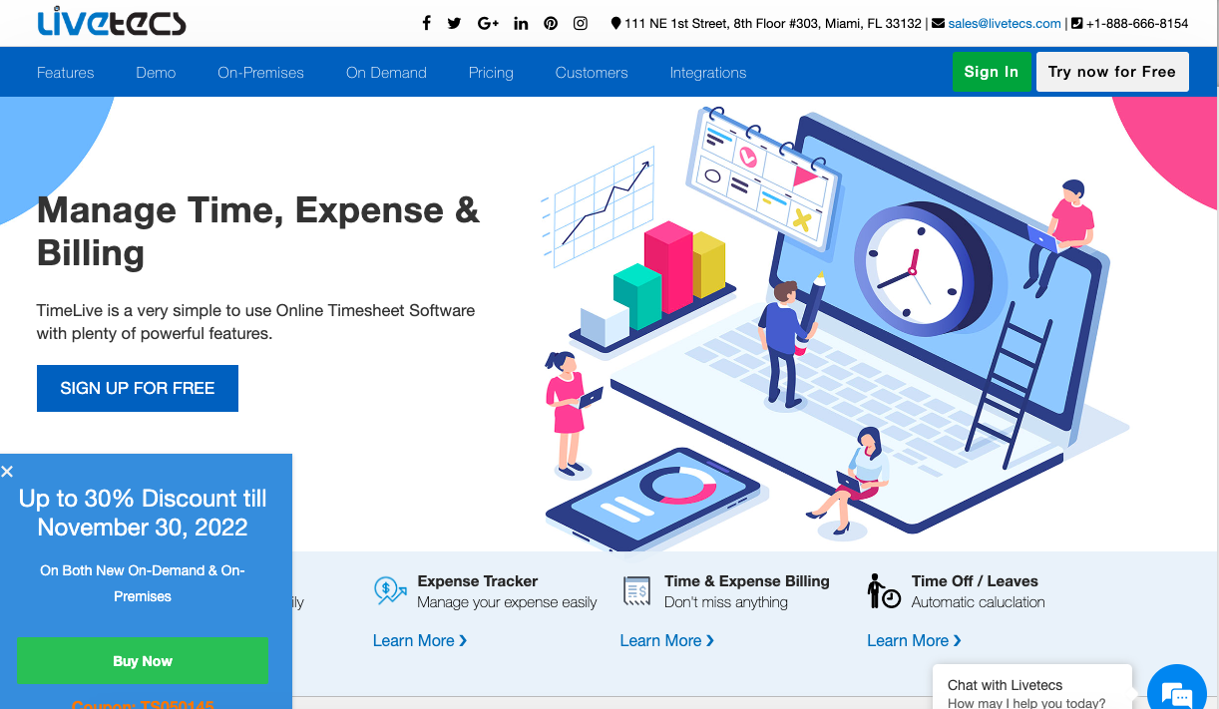Open the On Demand menu item
Image resolution: width=1219 pixels, height=709 pixels.
(x=386, y=73)
